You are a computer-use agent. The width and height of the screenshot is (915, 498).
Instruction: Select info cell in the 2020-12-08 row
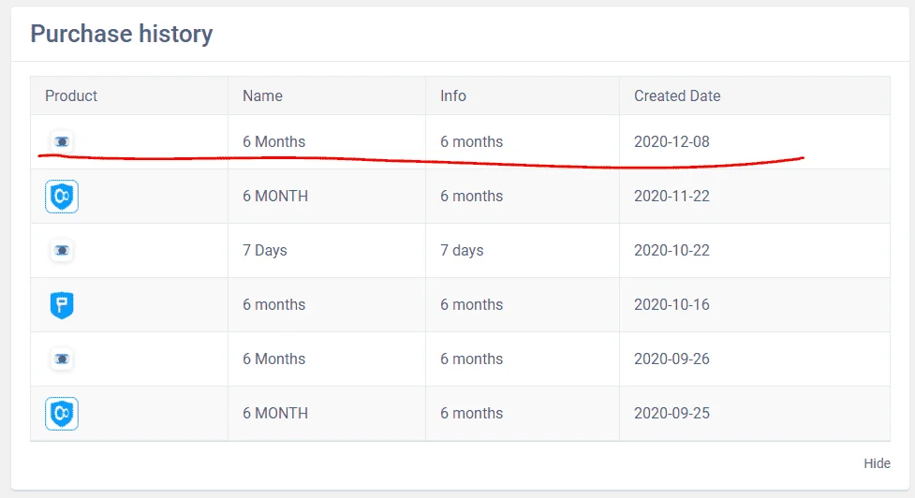471,141
